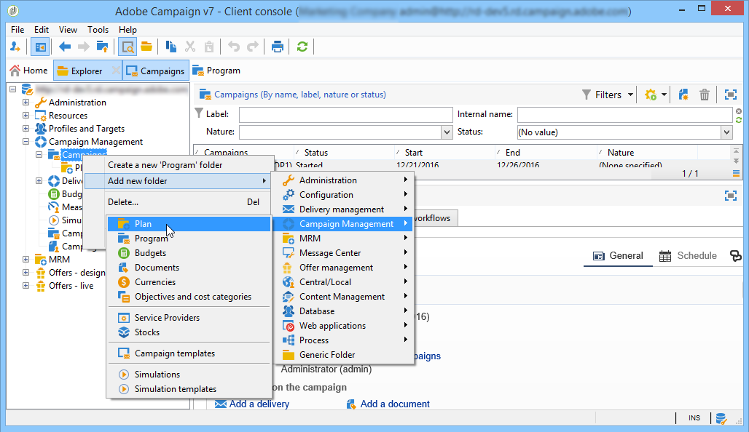749x432 pixels.
Task: Click the fullscreen icon beside trash
Action: click(x=730, y=95)
